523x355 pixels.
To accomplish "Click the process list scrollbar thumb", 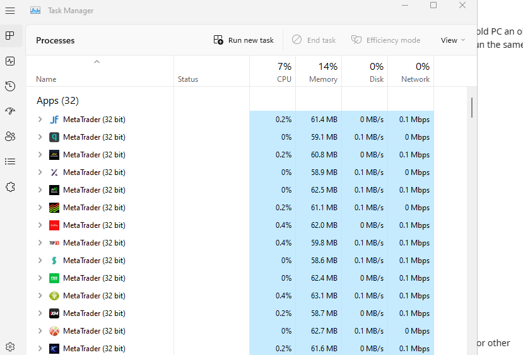I will coord(472,108).
